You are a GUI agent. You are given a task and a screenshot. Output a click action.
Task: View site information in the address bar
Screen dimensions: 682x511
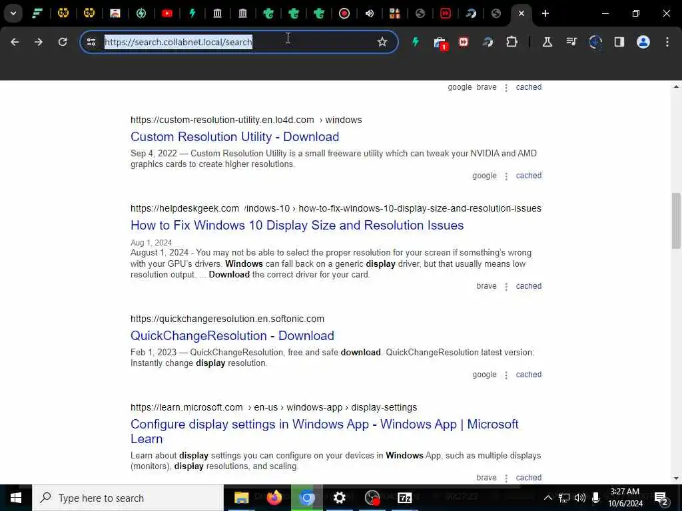click(x=91, y=42)
